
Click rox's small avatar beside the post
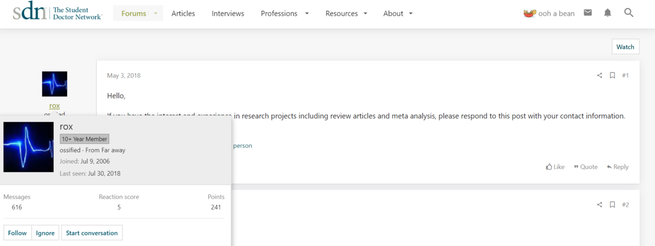coord(55,84)
